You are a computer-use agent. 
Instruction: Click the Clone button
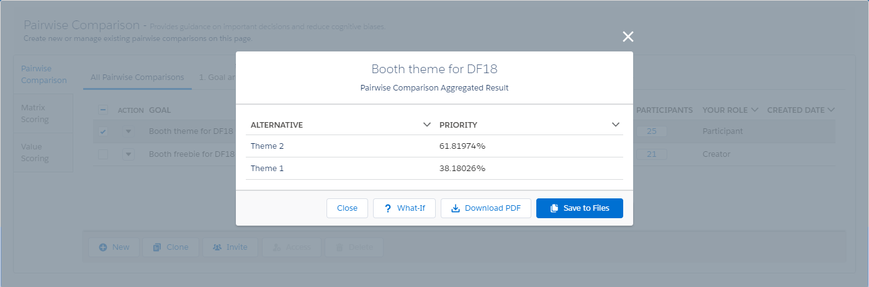[170, 247]
